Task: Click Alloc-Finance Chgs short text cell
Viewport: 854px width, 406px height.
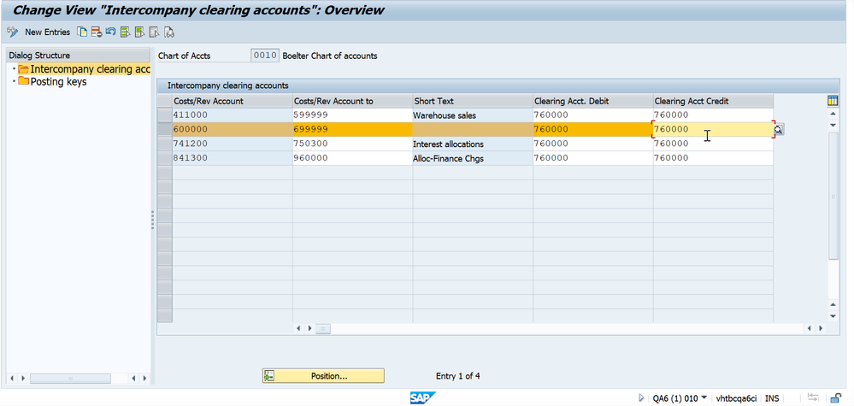Action: tap(473, 158)
